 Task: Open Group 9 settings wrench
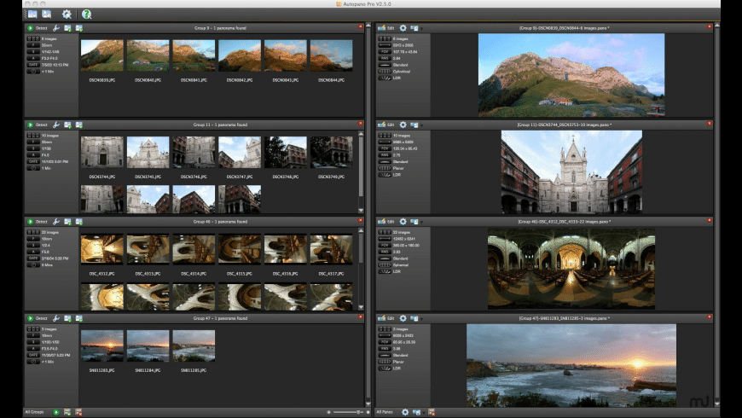point(55,28)
